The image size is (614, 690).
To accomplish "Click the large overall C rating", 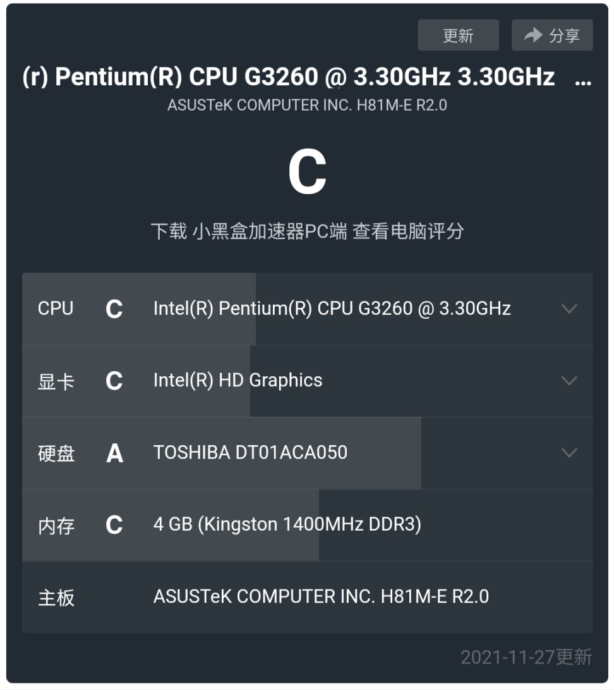I will coord(307,173).
